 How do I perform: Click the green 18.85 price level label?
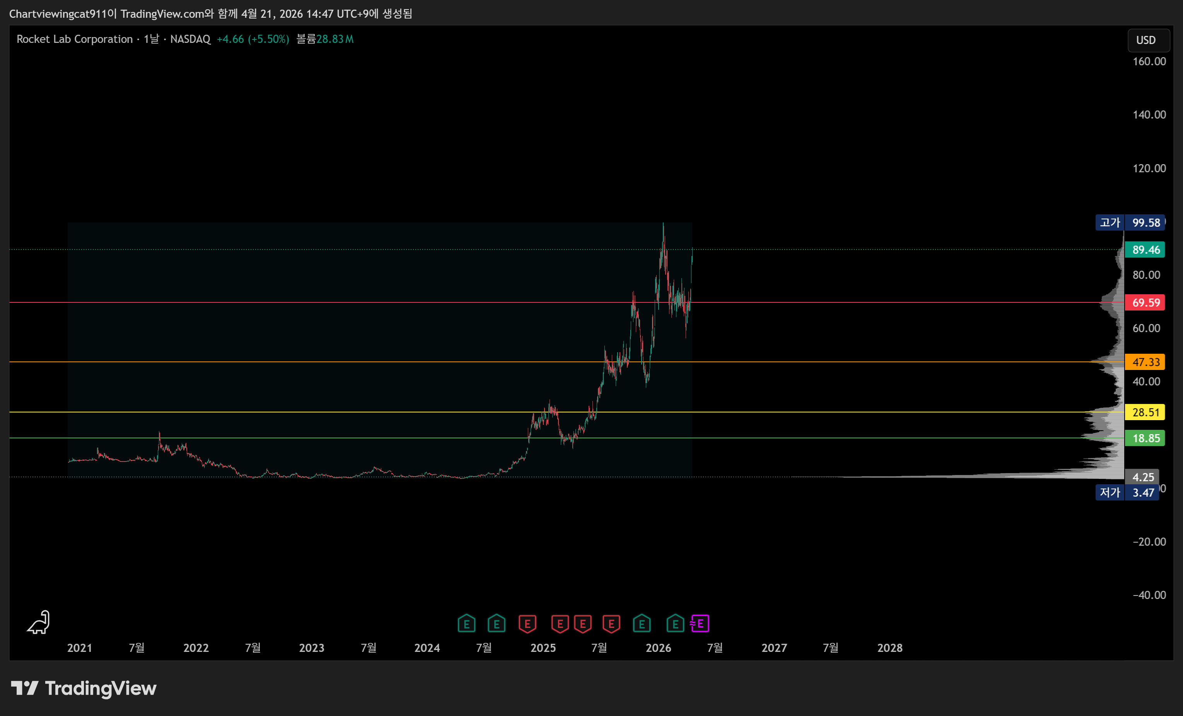click(1145, 438)
